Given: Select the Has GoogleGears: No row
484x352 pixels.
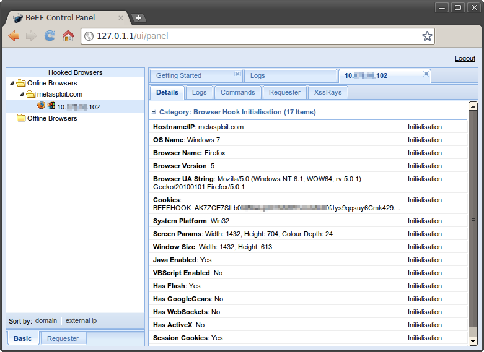Looking at the screenshot, I should coord(308,298).
